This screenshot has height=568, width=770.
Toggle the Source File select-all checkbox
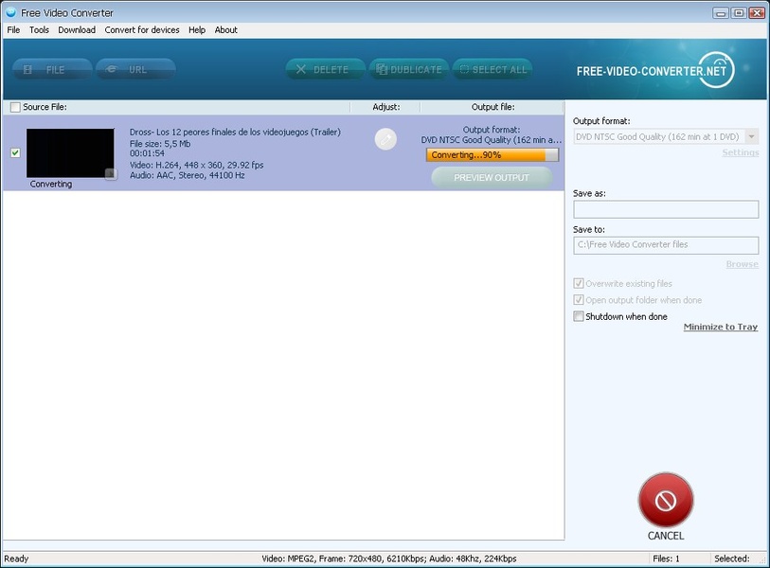15,107
